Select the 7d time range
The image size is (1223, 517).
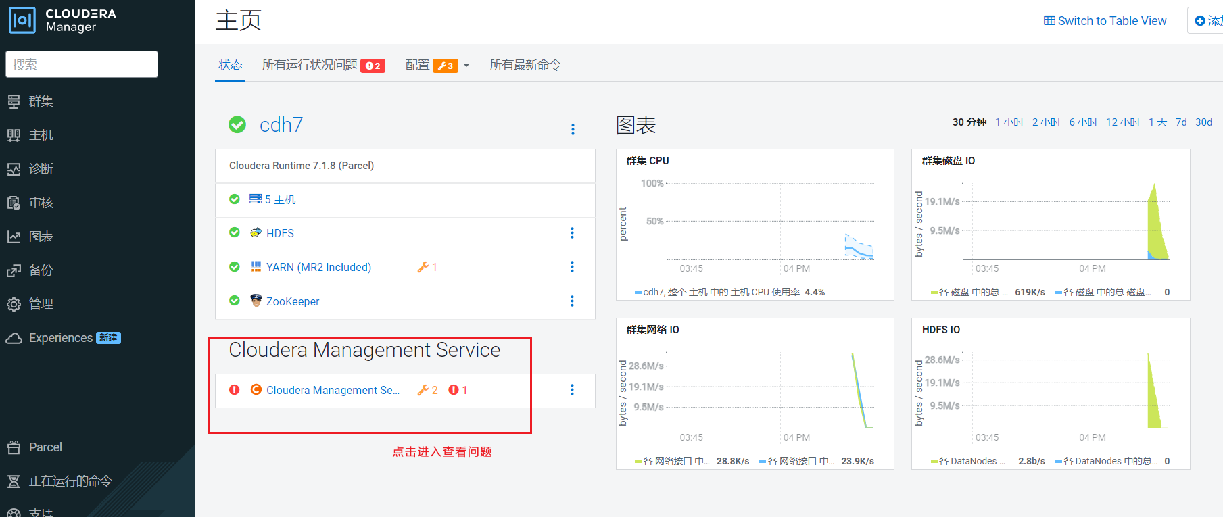coord(1181,122)
